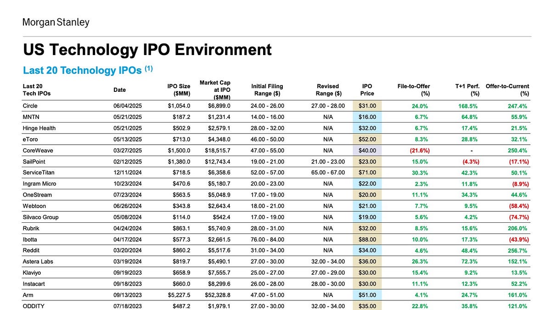Select the 'Astera Labs' company name
The height and width of the screenshot is (310, 551).
pos(38,261)
